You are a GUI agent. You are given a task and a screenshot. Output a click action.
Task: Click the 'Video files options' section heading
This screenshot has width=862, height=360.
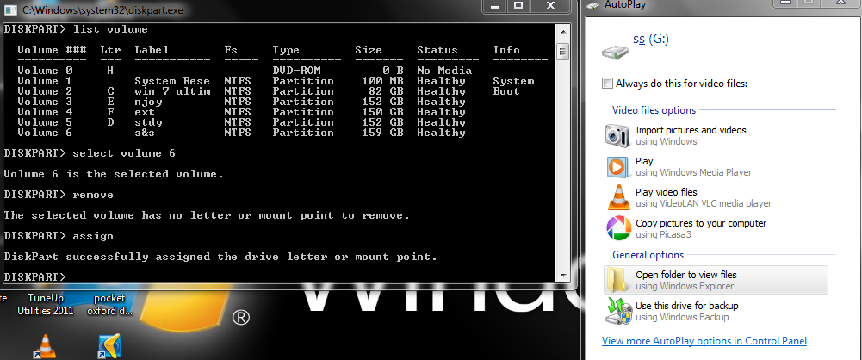(x=654, y=110)
